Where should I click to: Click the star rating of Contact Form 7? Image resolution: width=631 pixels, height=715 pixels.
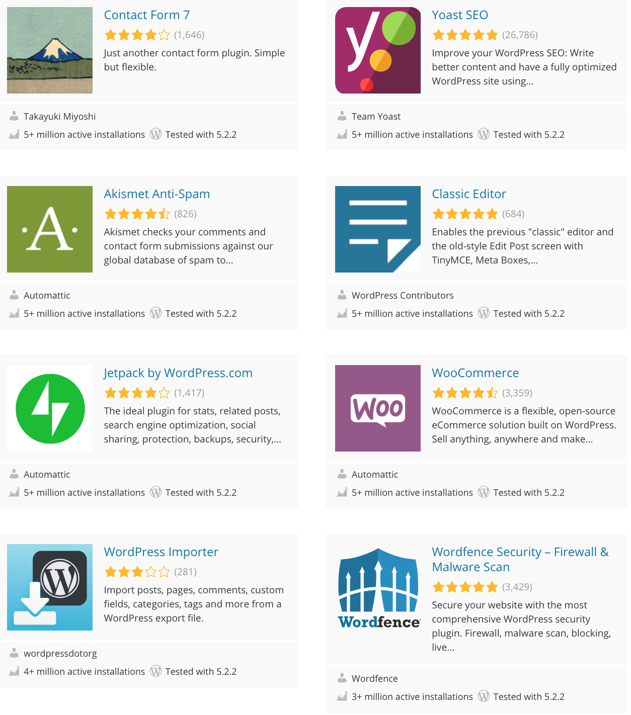[137, 34]
